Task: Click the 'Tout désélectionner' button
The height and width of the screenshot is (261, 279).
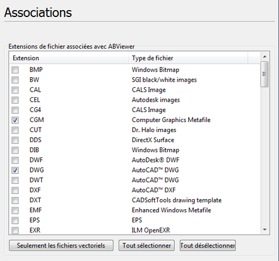Action: coord(208,245)
